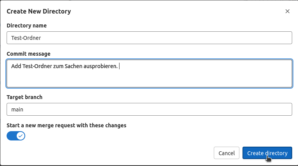Click the word 'ausprobieren' in commit message
298x166 pixels.
[x=100, y=66]
